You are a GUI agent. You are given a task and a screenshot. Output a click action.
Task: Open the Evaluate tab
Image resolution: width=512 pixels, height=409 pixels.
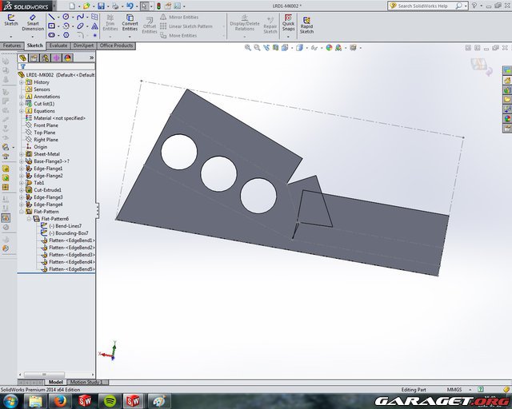tap(58, 46)
